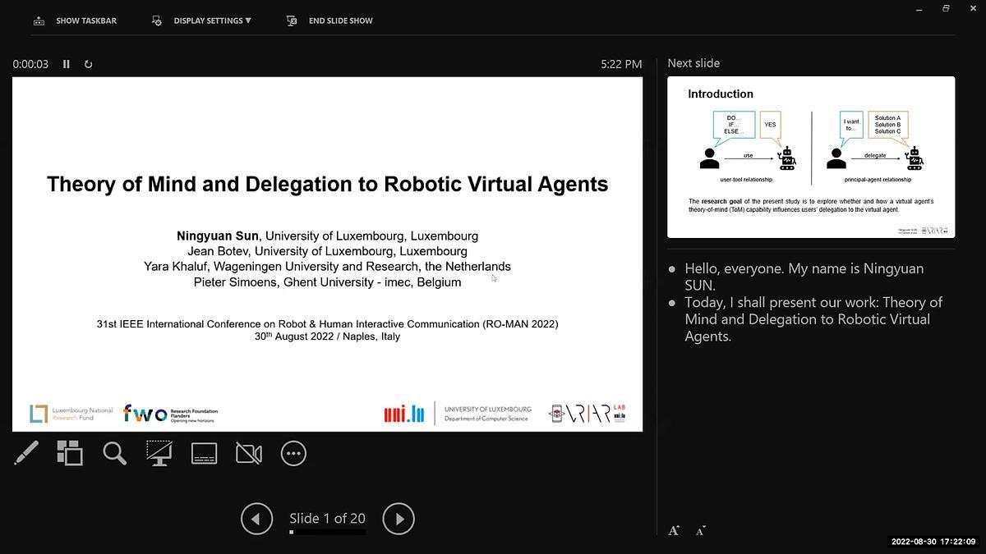Viewport: 986px width, 554px height.
Task: Click the 'Slide 1 of 20' counter
Action: [327, 518]
